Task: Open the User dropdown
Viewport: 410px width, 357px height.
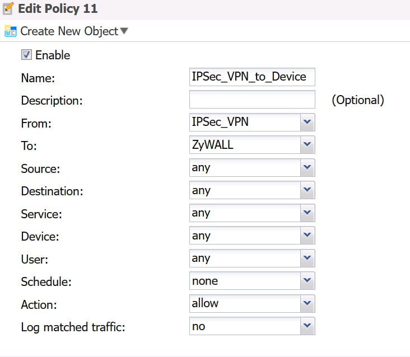Action: (252, 259)
